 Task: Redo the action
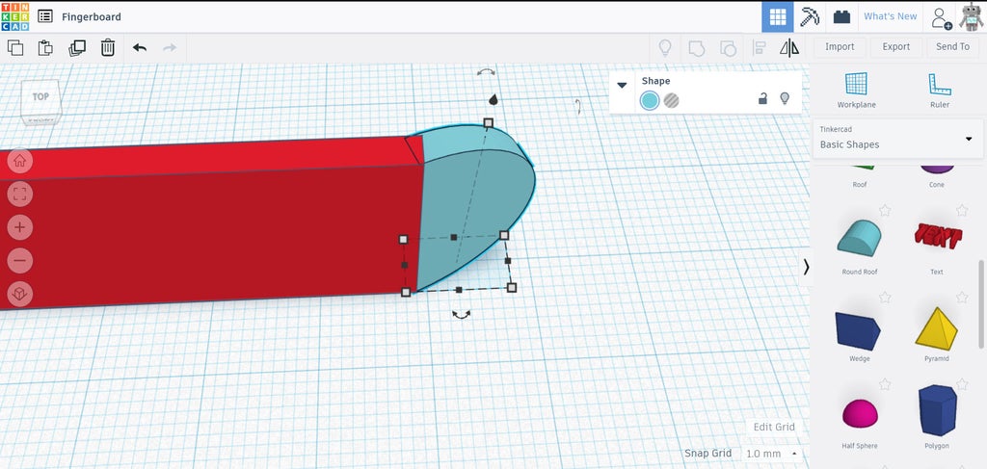(x=170, y=48)
